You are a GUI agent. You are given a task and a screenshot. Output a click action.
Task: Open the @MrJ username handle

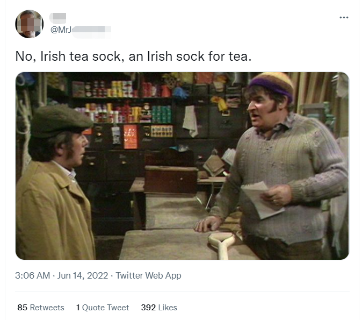click(81, 30)
